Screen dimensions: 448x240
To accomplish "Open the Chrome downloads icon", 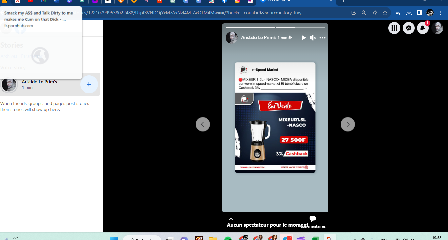I will tap(409, 13).
